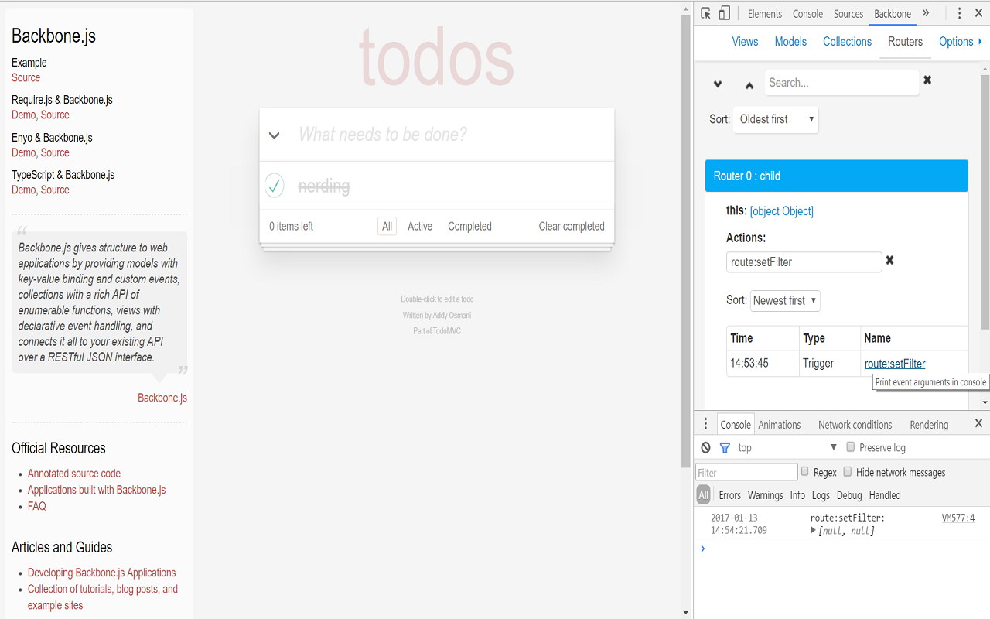Open the Views tab in Backbone debugger
The image size is (990, 619).
[745, 42]
